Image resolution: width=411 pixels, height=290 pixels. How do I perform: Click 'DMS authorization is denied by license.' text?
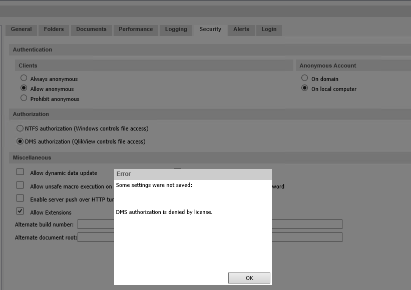click(164, 212)
